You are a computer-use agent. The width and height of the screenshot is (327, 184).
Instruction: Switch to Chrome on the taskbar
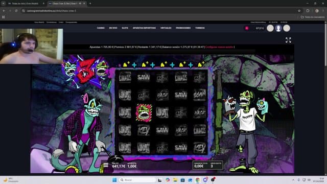198,180
